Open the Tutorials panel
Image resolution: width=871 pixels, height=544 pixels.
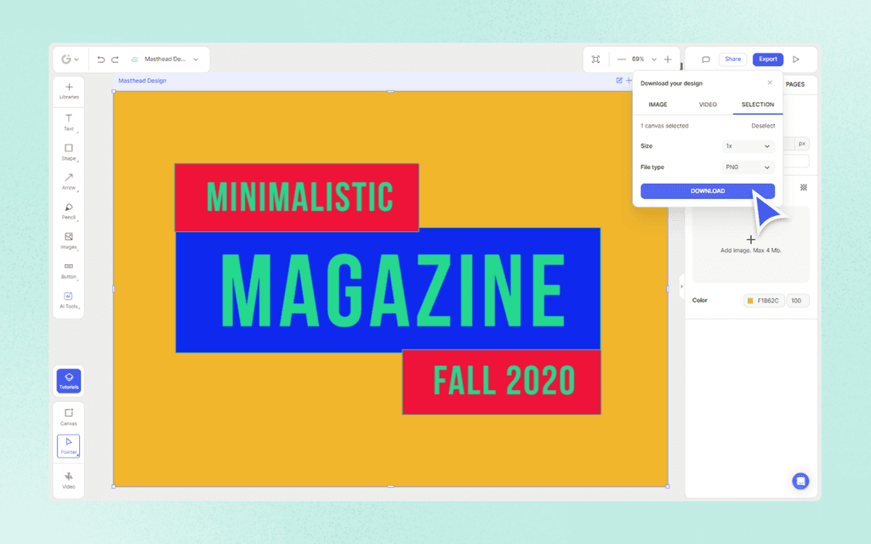pos(68,380)
